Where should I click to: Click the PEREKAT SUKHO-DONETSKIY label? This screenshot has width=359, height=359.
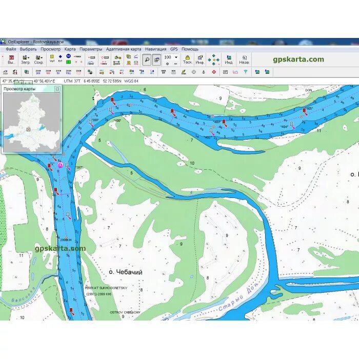tap(106, 288)
